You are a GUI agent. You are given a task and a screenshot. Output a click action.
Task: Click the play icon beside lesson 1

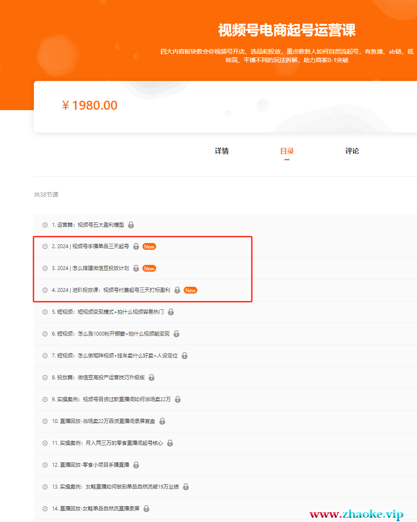coord(45,225)
